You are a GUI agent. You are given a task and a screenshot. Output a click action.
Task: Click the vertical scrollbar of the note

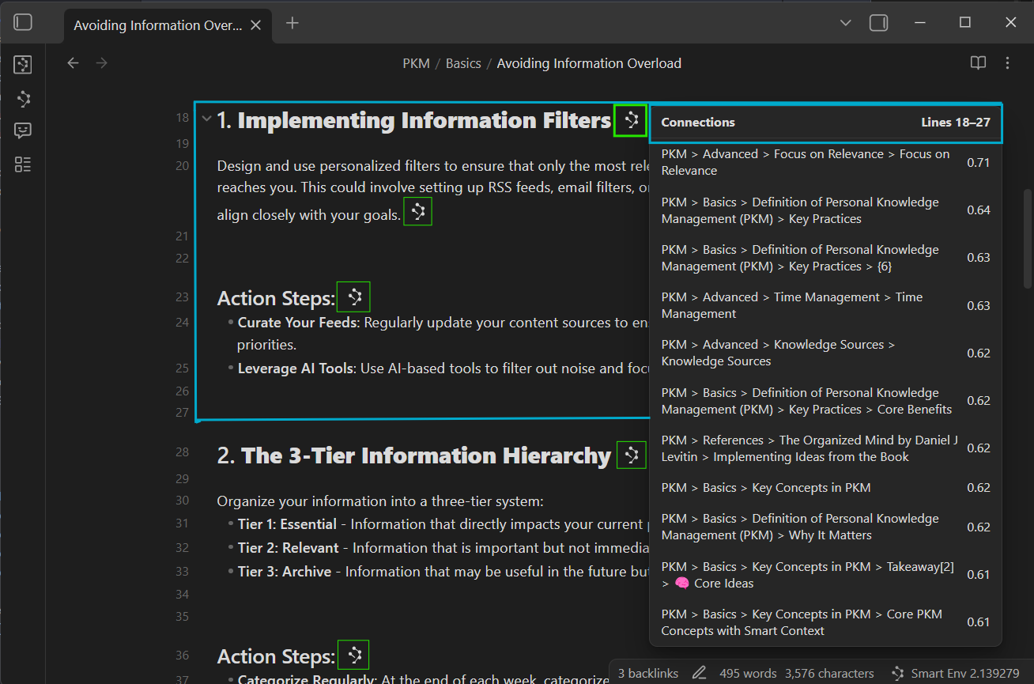1027,237
